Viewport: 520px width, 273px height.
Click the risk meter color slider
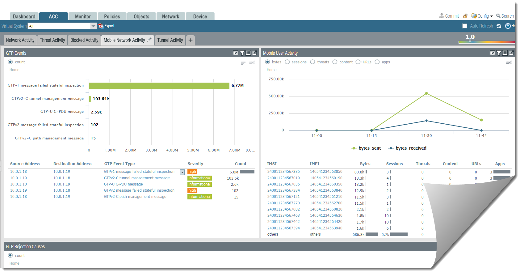[487, 42]
